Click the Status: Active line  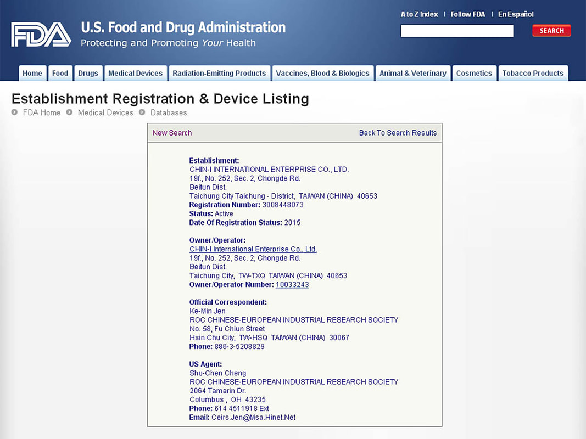click(211, 214)
